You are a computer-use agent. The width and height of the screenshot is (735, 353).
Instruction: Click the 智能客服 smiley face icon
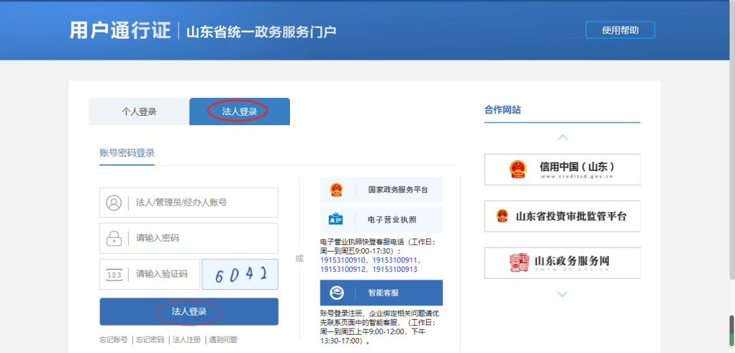pyautogui.click(x=336, y=293)
